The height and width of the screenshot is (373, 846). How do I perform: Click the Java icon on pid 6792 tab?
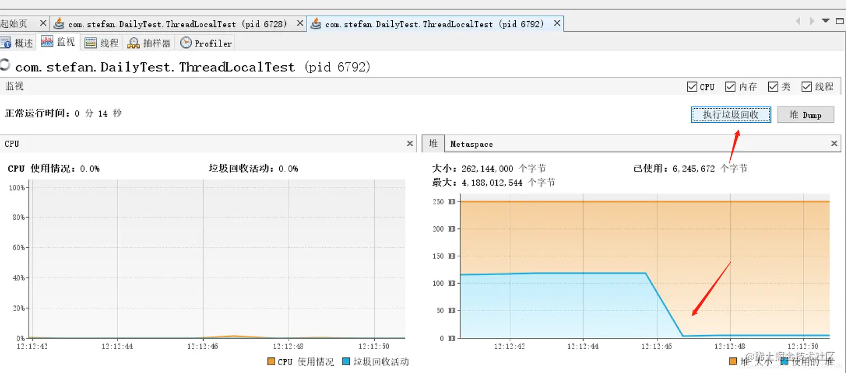tap(316, 23)
